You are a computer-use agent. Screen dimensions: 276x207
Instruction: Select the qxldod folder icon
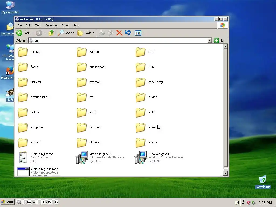[140, 97]
